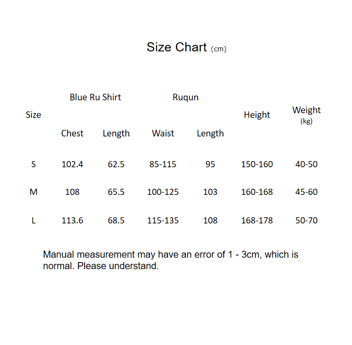
Task: Click the "(cm)" unit label
Action: click(219, 49)
